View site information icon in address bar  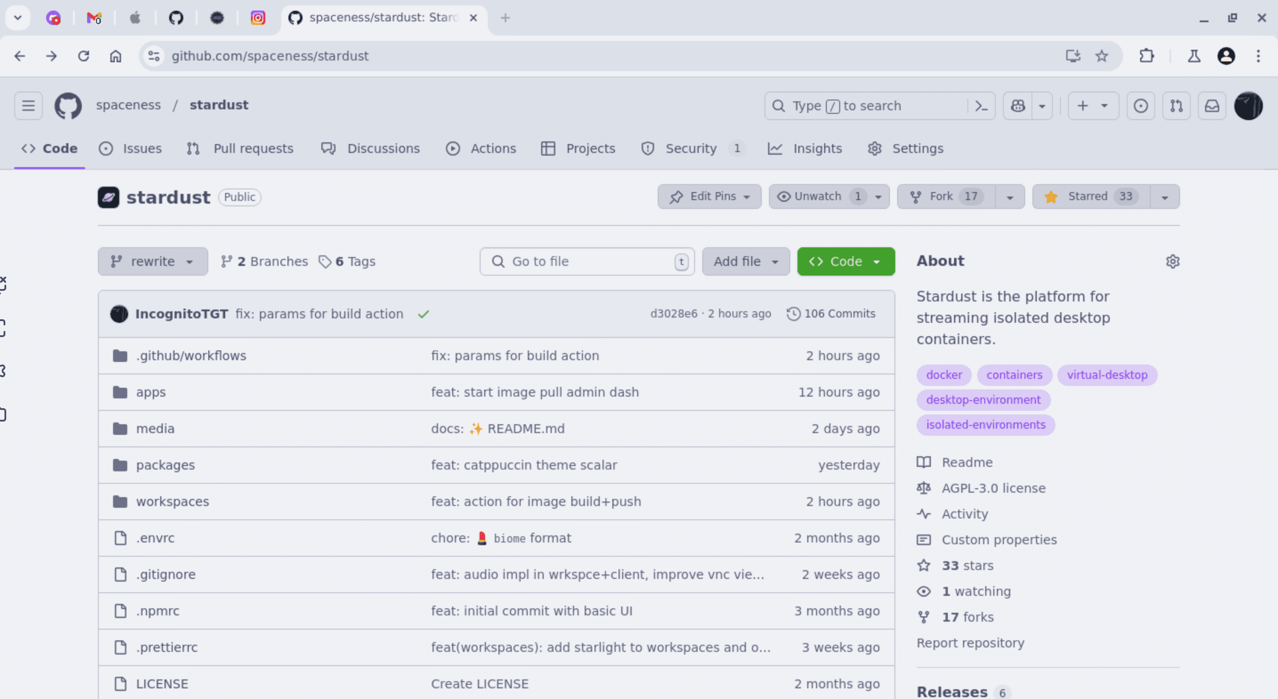coord(154,56)
